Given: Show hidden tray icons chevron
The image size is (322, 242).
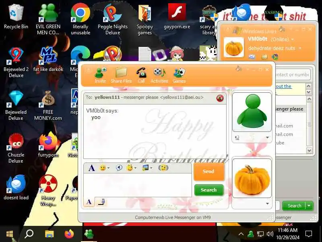Looking at the screenshot, I should tap(241, 234).
